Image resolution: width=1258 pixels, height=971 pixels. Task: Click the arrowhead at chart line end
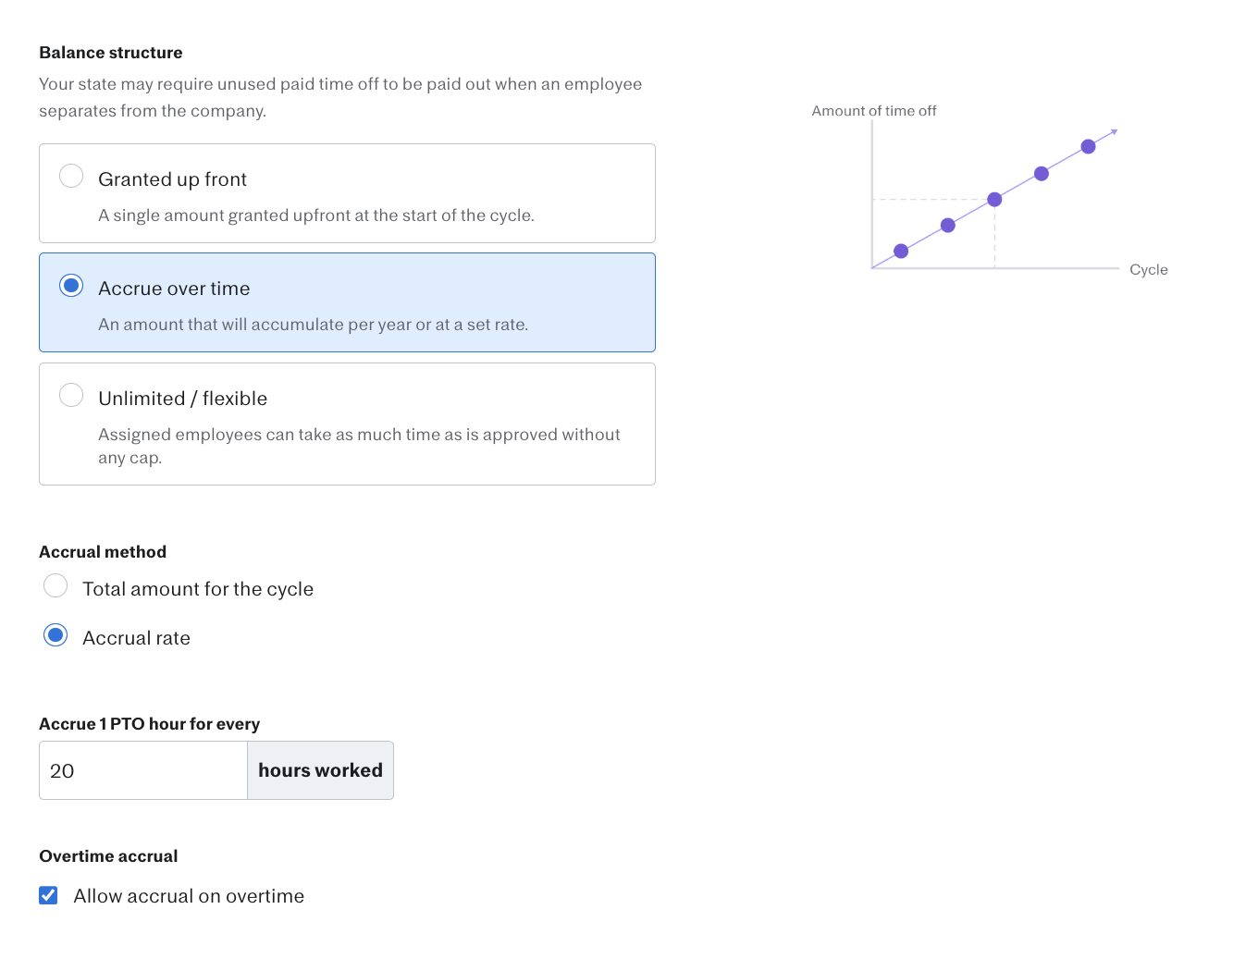click(x=1115, y=132)
